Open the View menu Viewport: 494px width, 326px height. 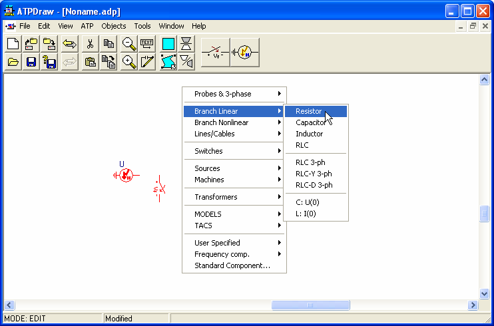tap(65, 26)
